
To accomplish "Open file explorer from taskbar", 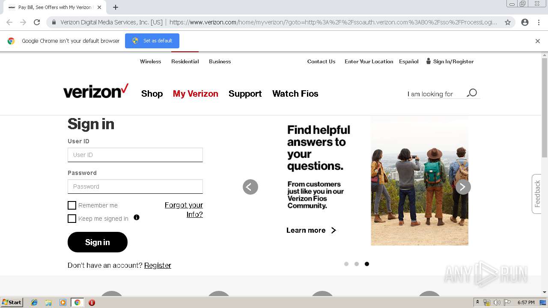I will click(48, 302).
